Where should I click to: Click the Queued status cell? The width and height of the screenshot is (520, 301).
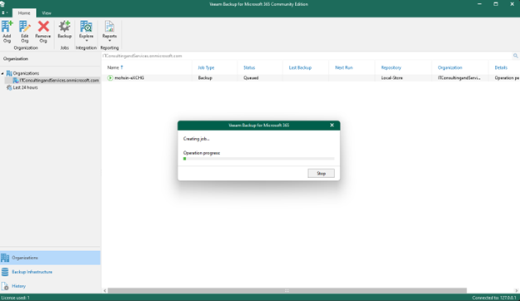(251, 78)
